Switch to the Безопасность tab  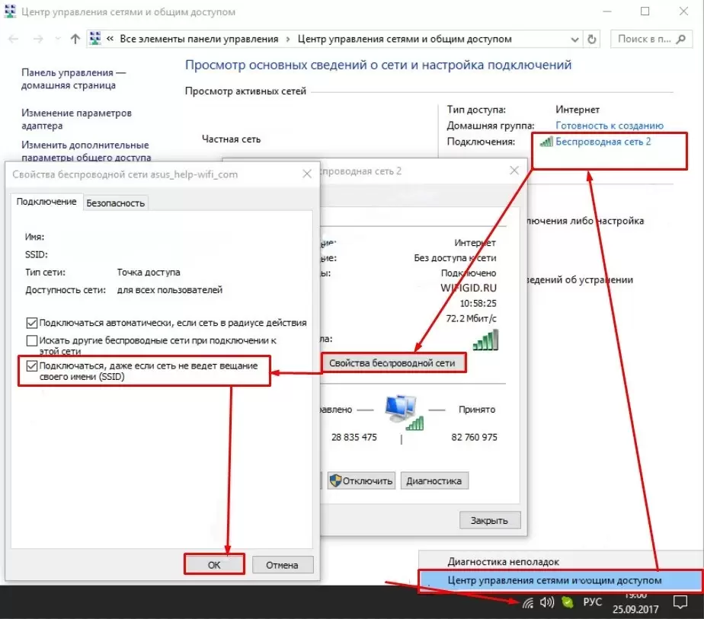[x=115, y=203]
